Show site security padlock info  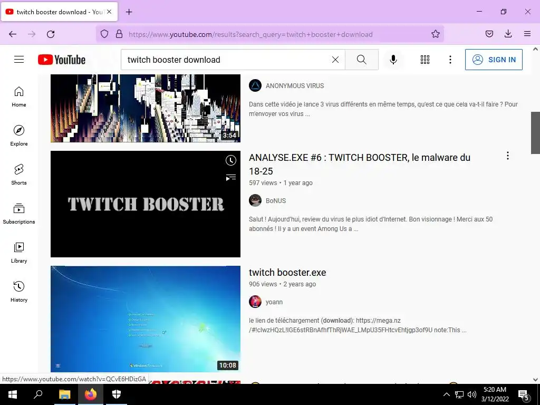[119, 34]
